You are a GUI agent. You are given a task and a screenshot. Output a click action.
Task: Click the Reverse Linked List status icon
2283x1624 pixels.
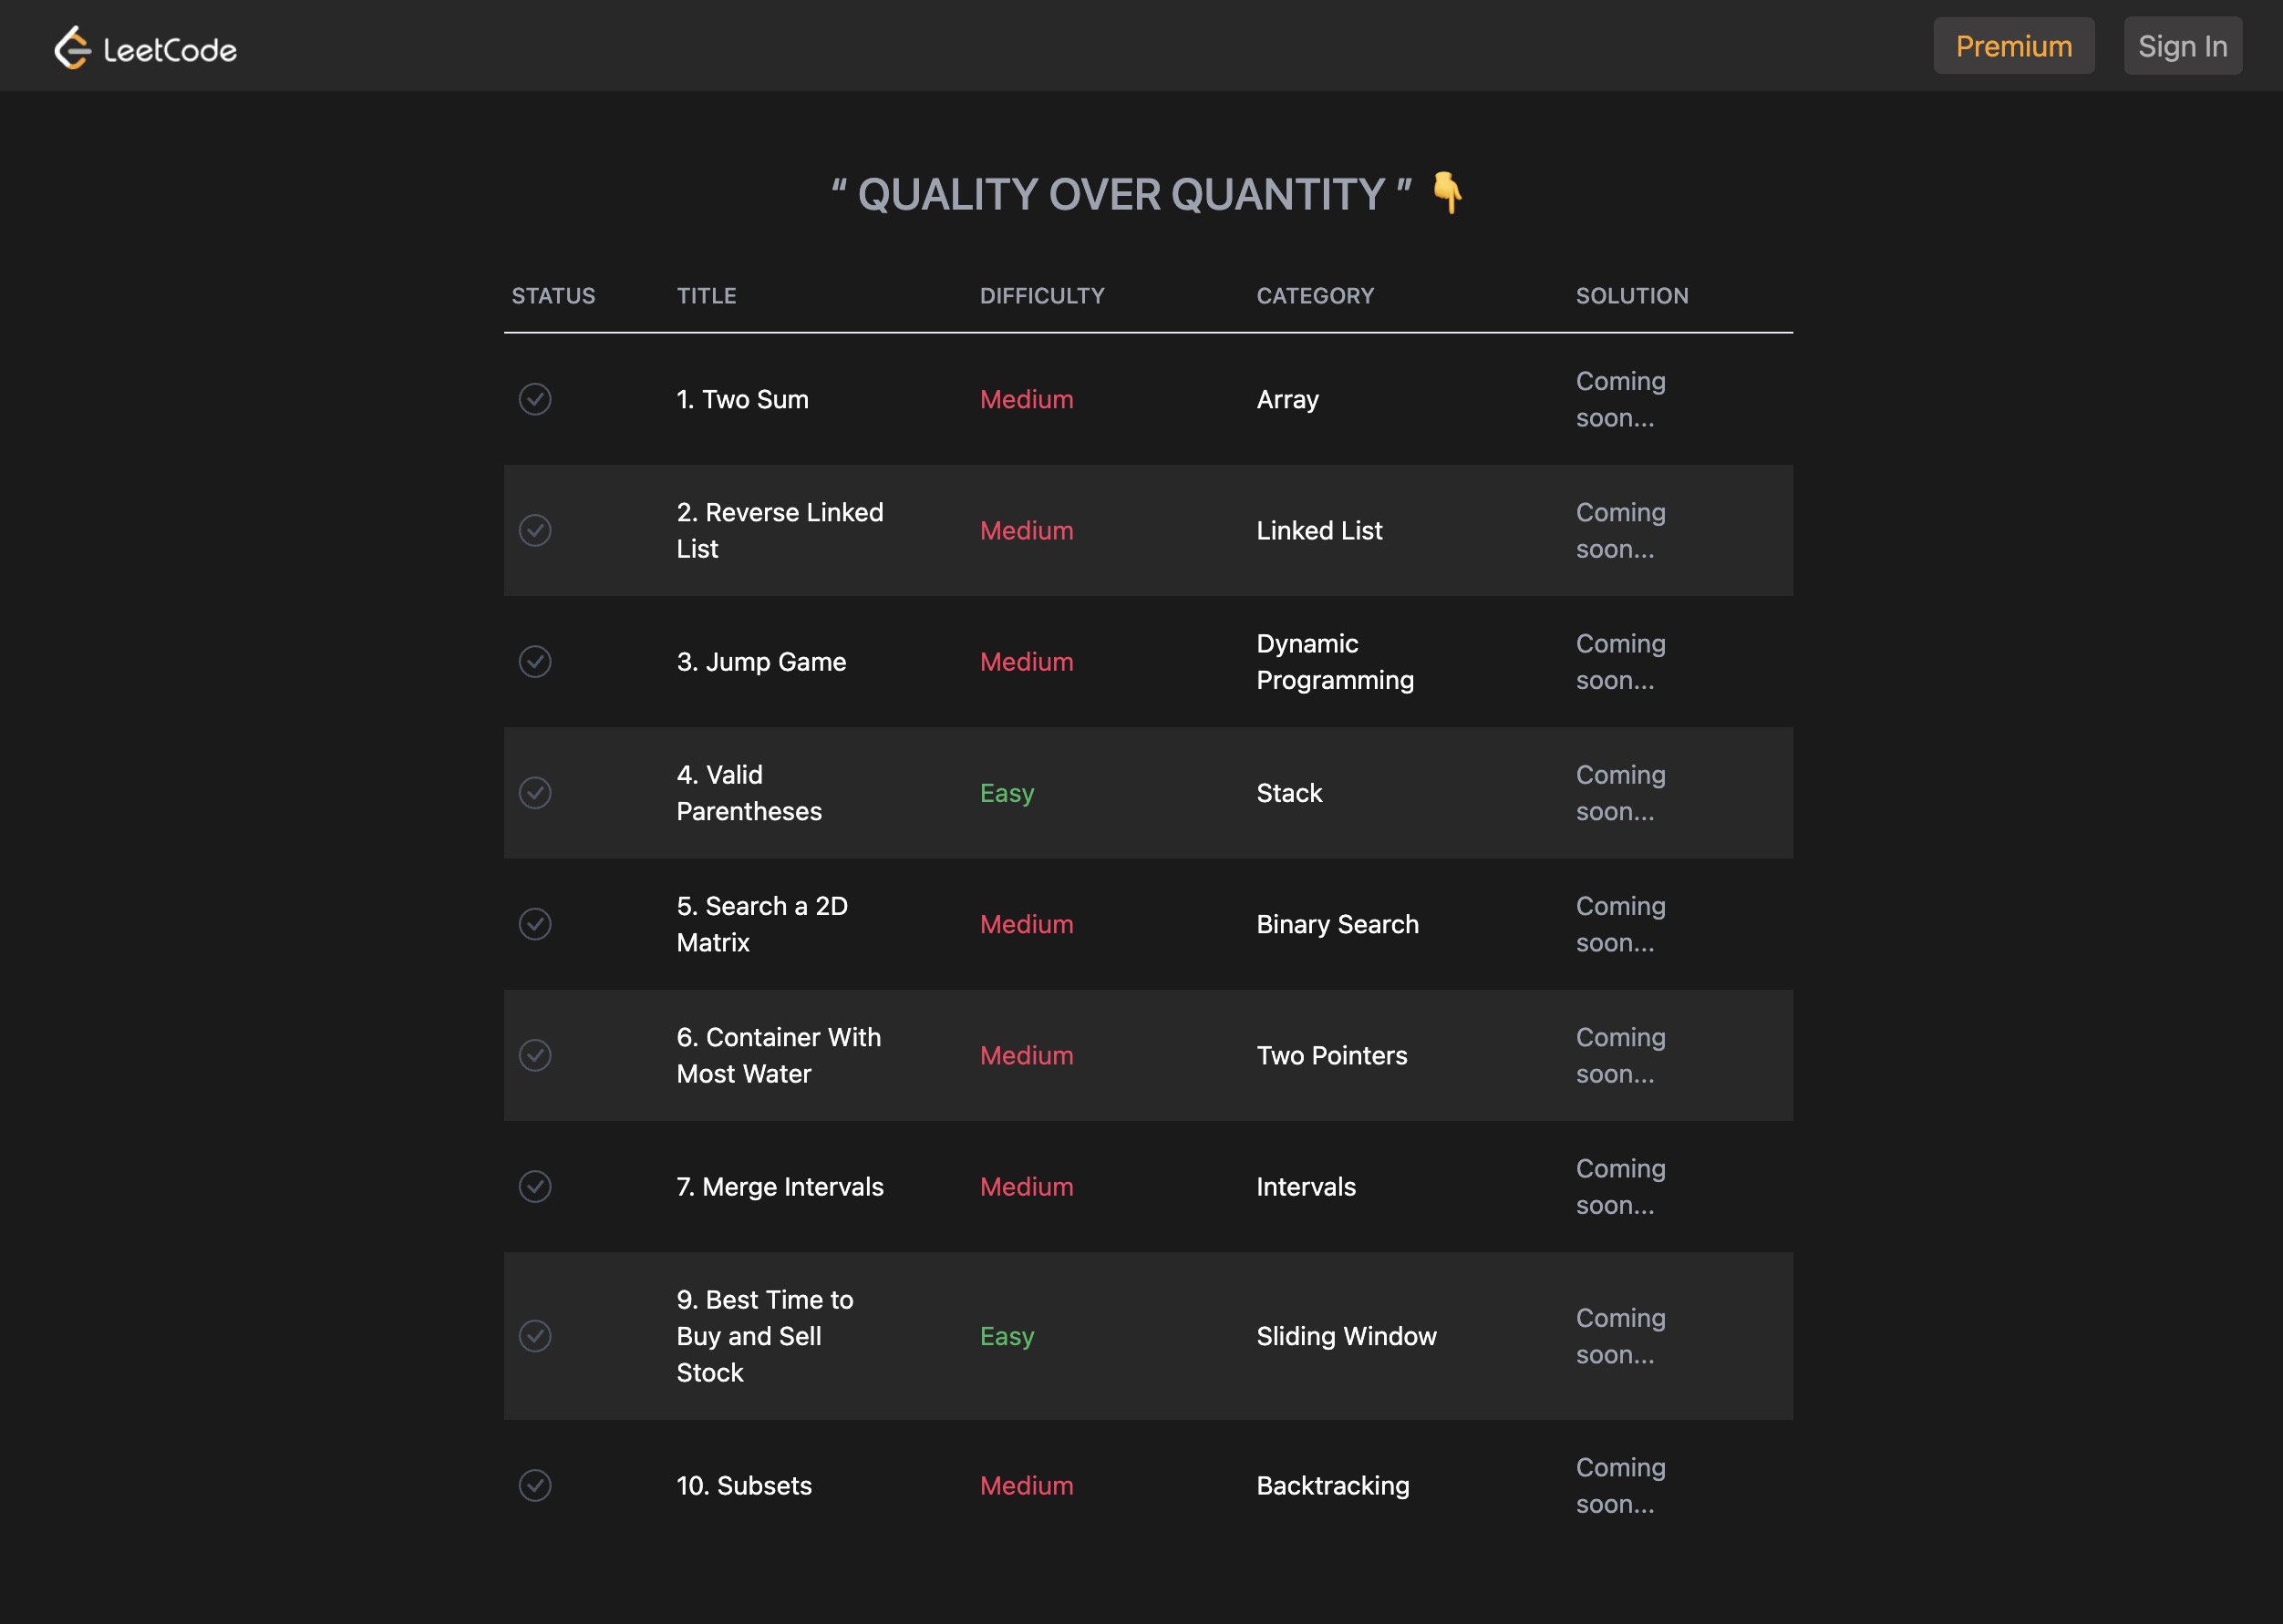point(535,530)
